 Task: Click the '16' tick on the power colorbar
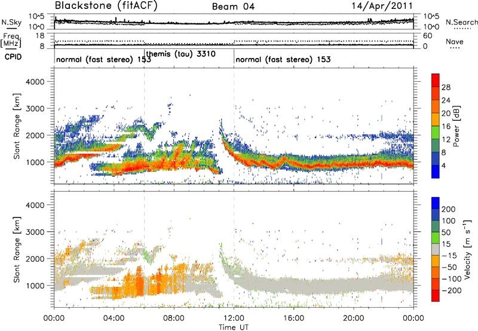(446, 127)
